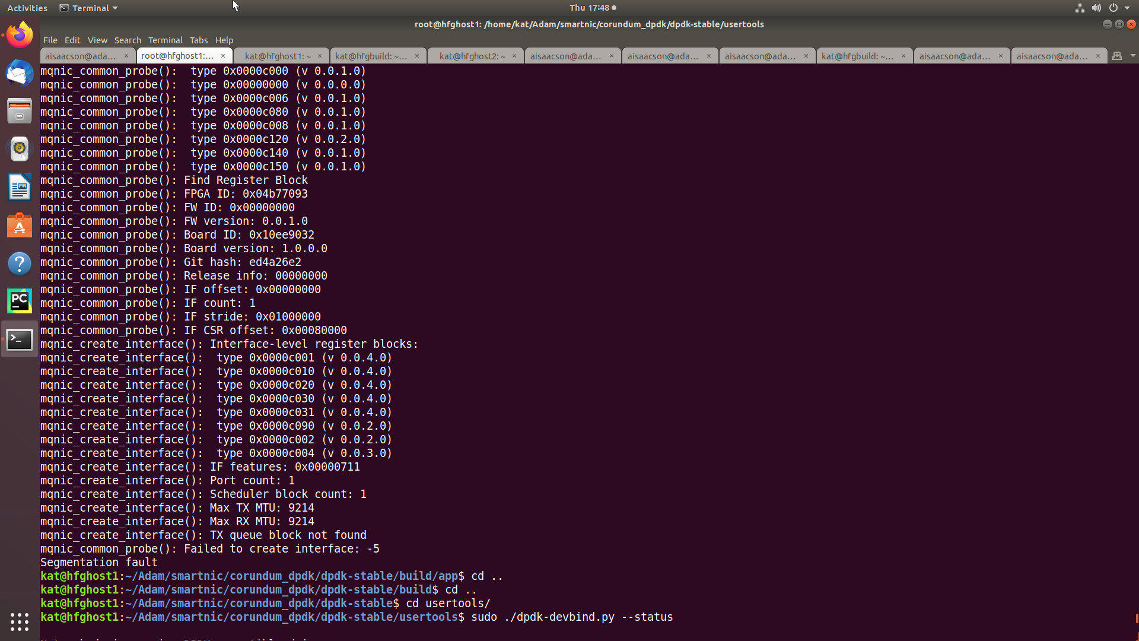Open the Help dock icon

(x=20, y=264)
